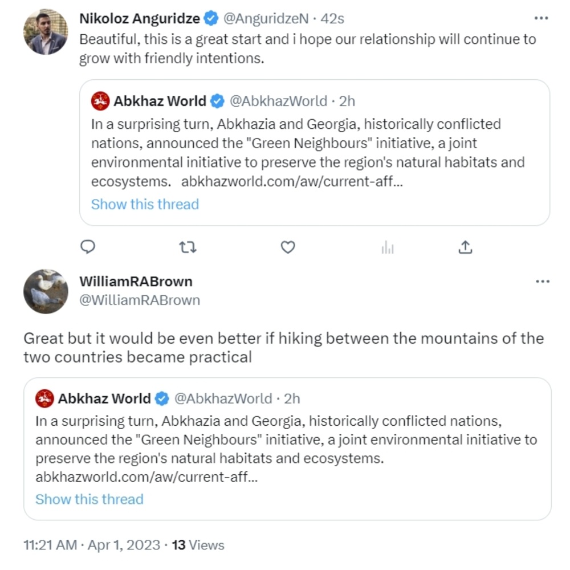This screenshot has height=570, width=570.
Task: Open more options for Nikoloz's tweet
Action: click(x=541, y=18)
